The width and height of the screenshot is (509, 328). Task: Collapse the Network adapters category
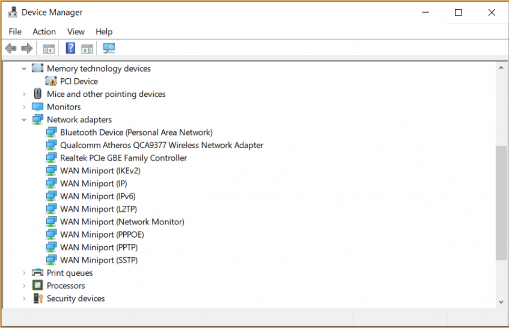24,120
